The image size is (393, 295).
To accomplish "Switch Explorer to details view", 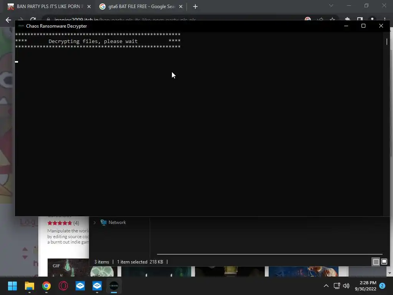I will 376,262.
